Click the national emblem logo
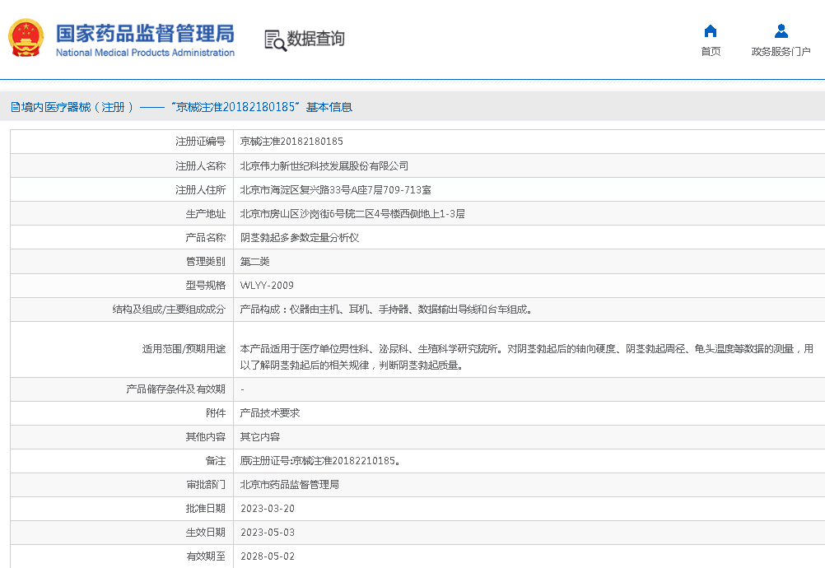This screenshot has width=825, height=568. 26,38
